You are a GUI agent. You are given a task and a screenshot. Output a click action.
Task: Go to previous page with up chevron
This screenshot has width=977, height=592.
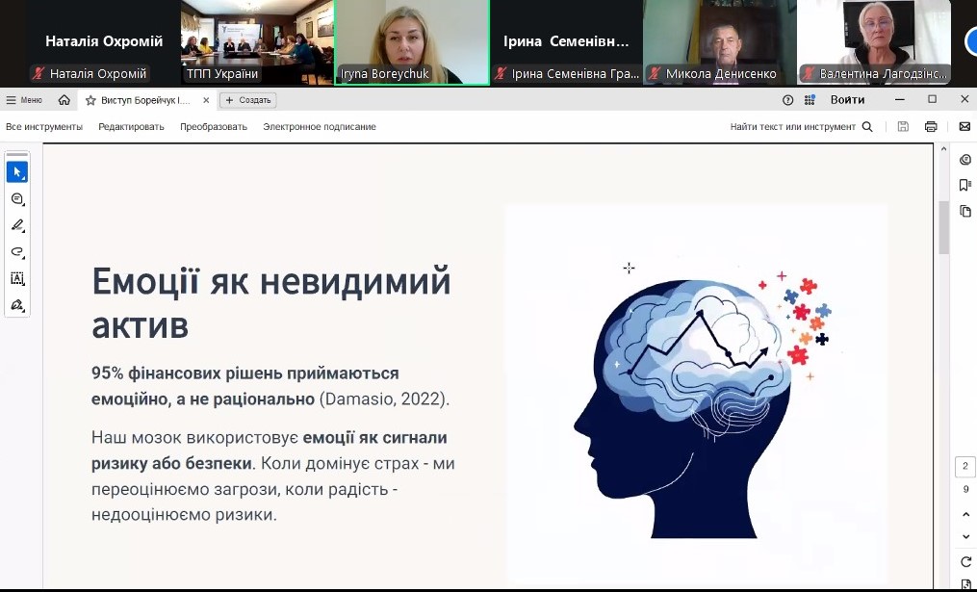pos(965,515)
